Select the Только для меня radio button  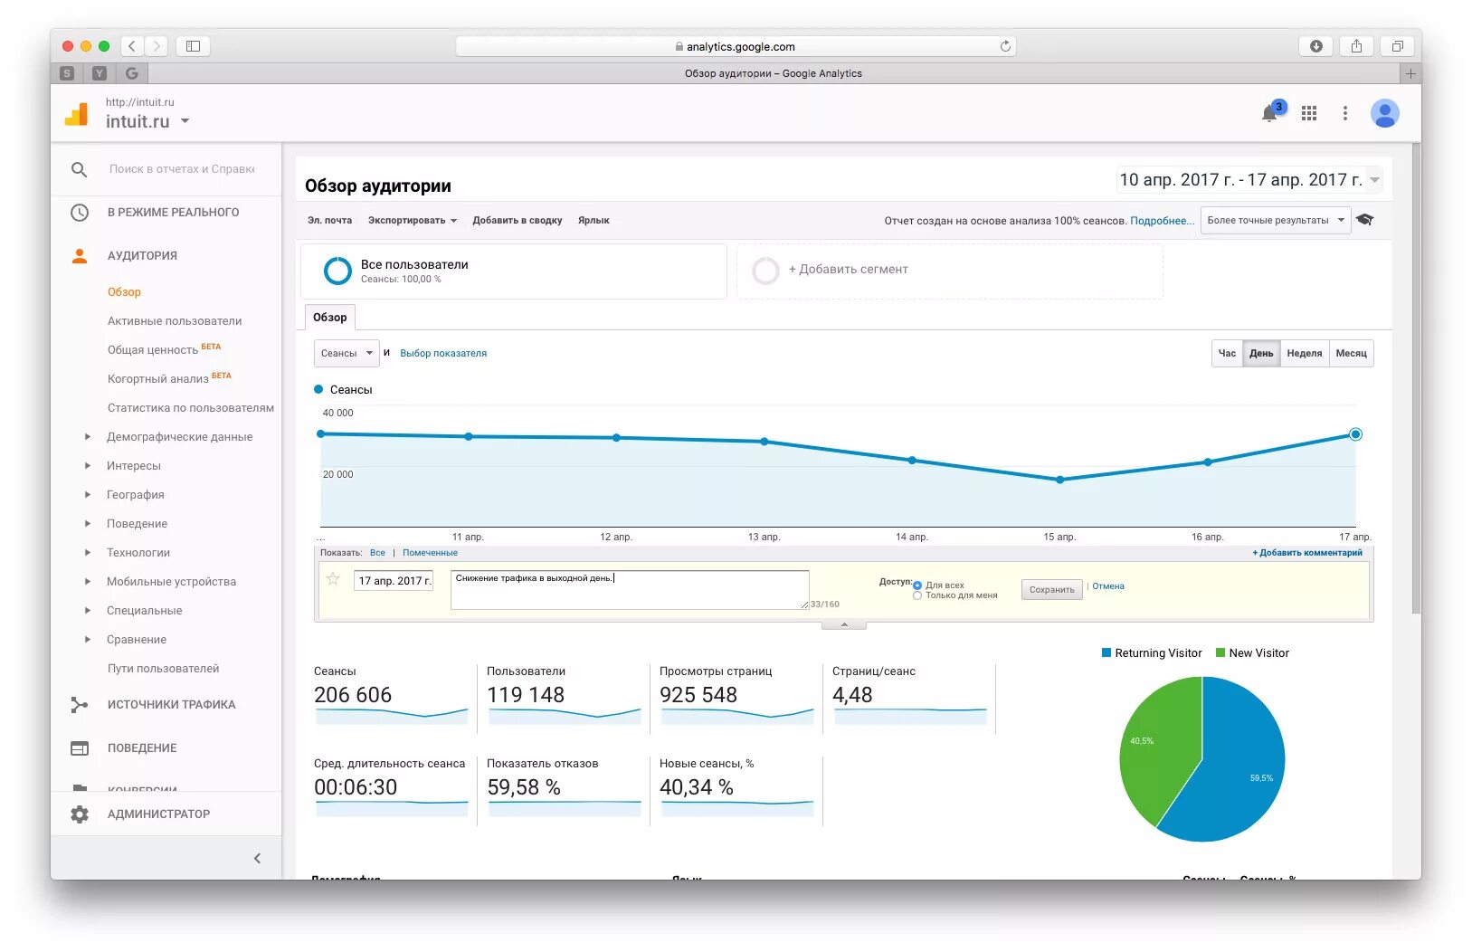[x=917, y=595]
